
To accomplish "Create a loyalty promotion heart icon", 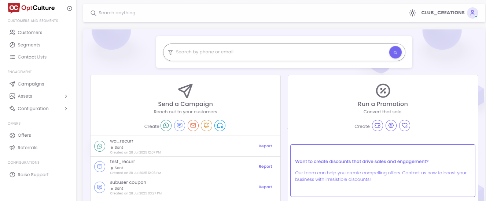I will click(405, 126).
